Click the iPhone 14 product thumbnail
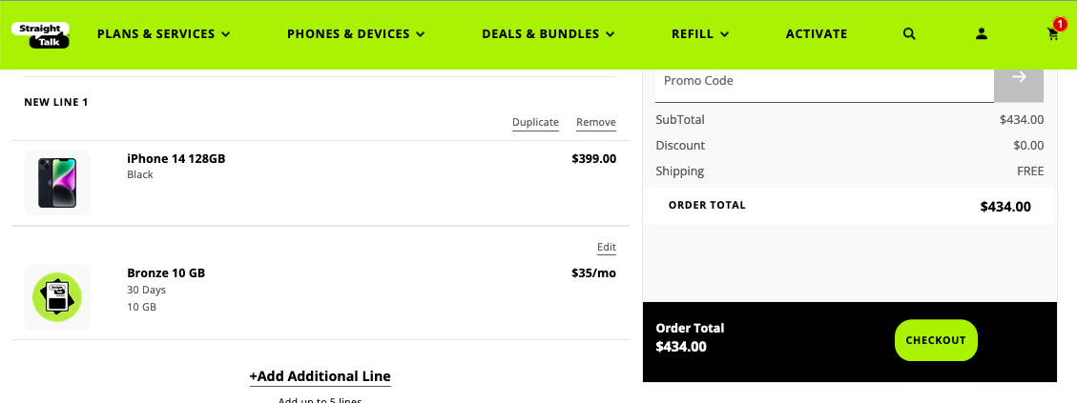 coord(57,182)
